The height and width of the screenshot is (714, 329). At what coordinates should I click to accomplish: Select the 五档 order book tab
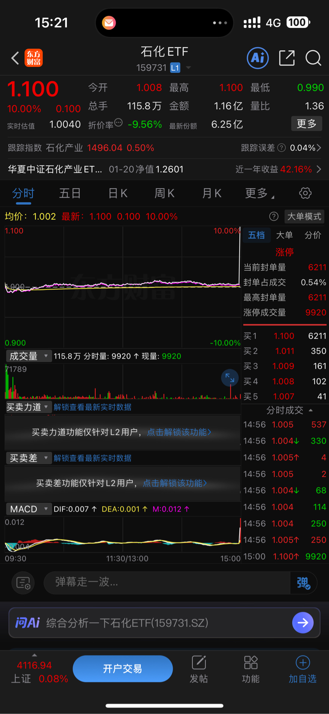point(256,235)
